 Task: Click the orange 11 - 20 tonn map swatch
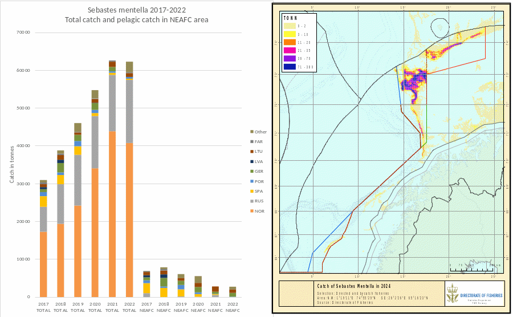[290, 42]
